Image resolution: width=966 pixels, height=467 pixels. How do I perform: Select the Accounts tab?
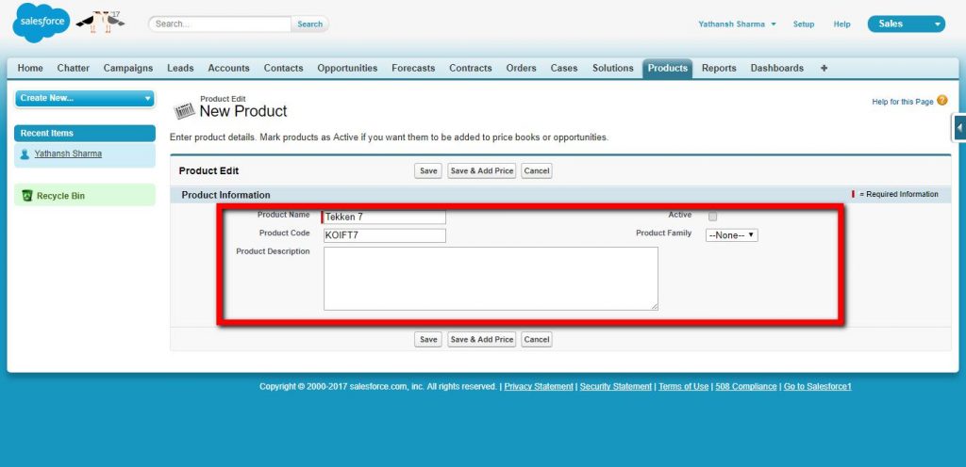(228, 68)
